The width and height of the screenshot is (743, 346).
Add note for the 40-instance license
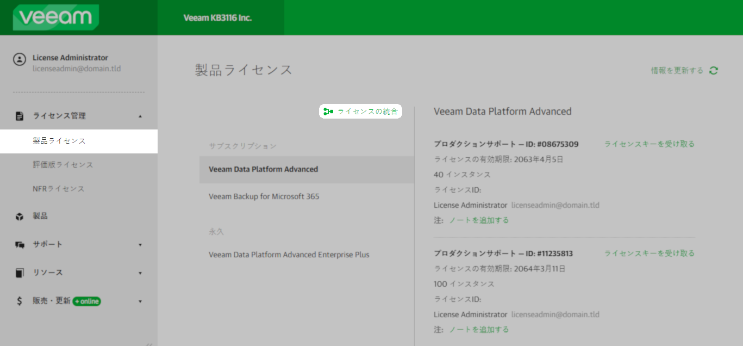pos(479,220)
